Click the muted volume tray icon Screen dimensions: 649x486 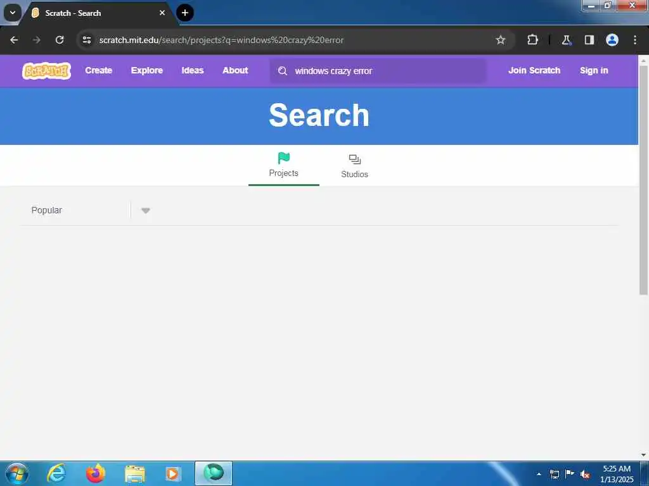(585, 474)
